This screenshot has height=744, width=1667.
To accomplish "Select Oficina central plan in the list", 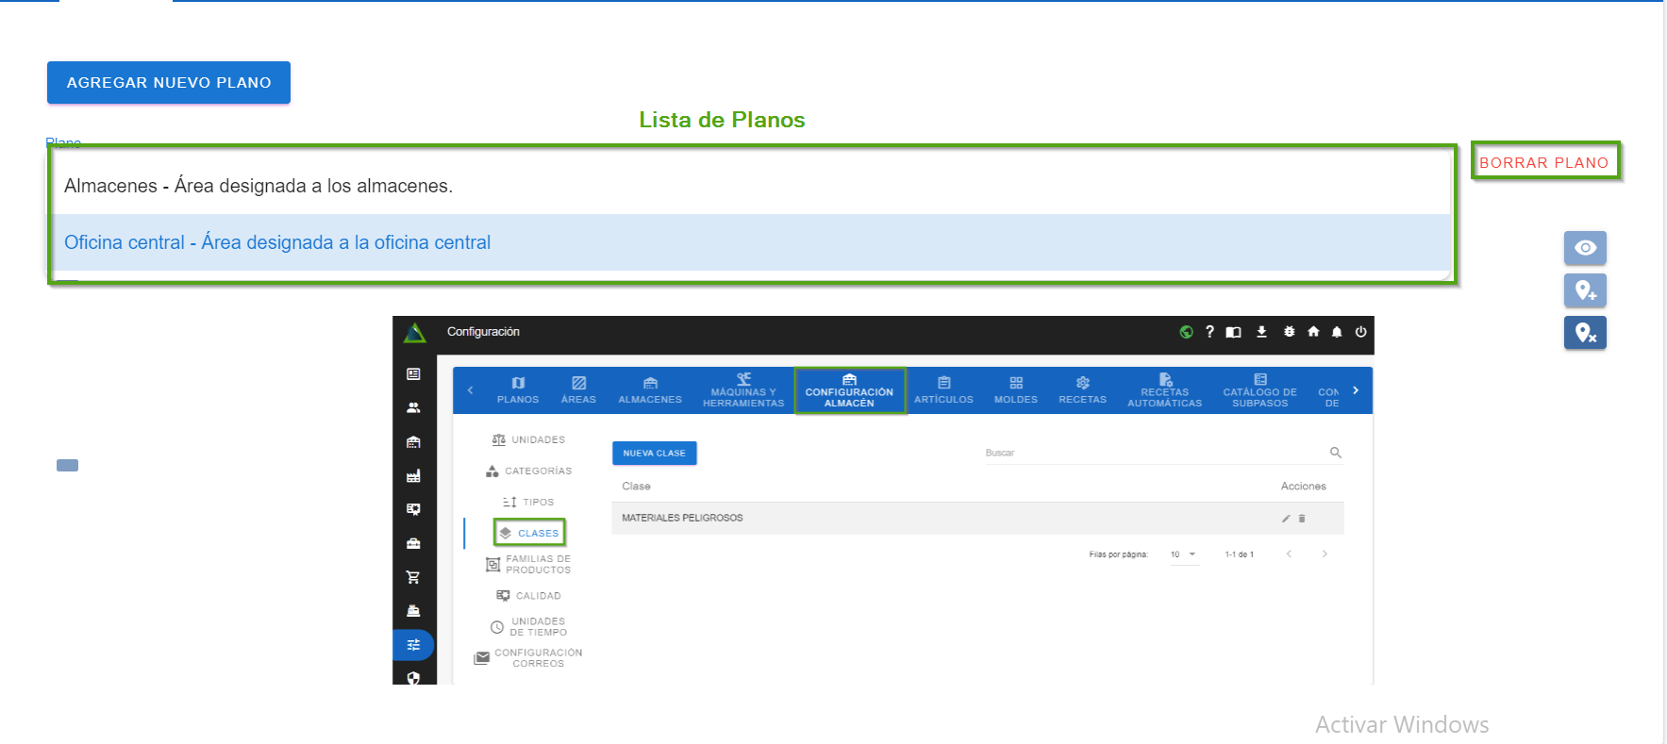I will (x=277, y=242).
